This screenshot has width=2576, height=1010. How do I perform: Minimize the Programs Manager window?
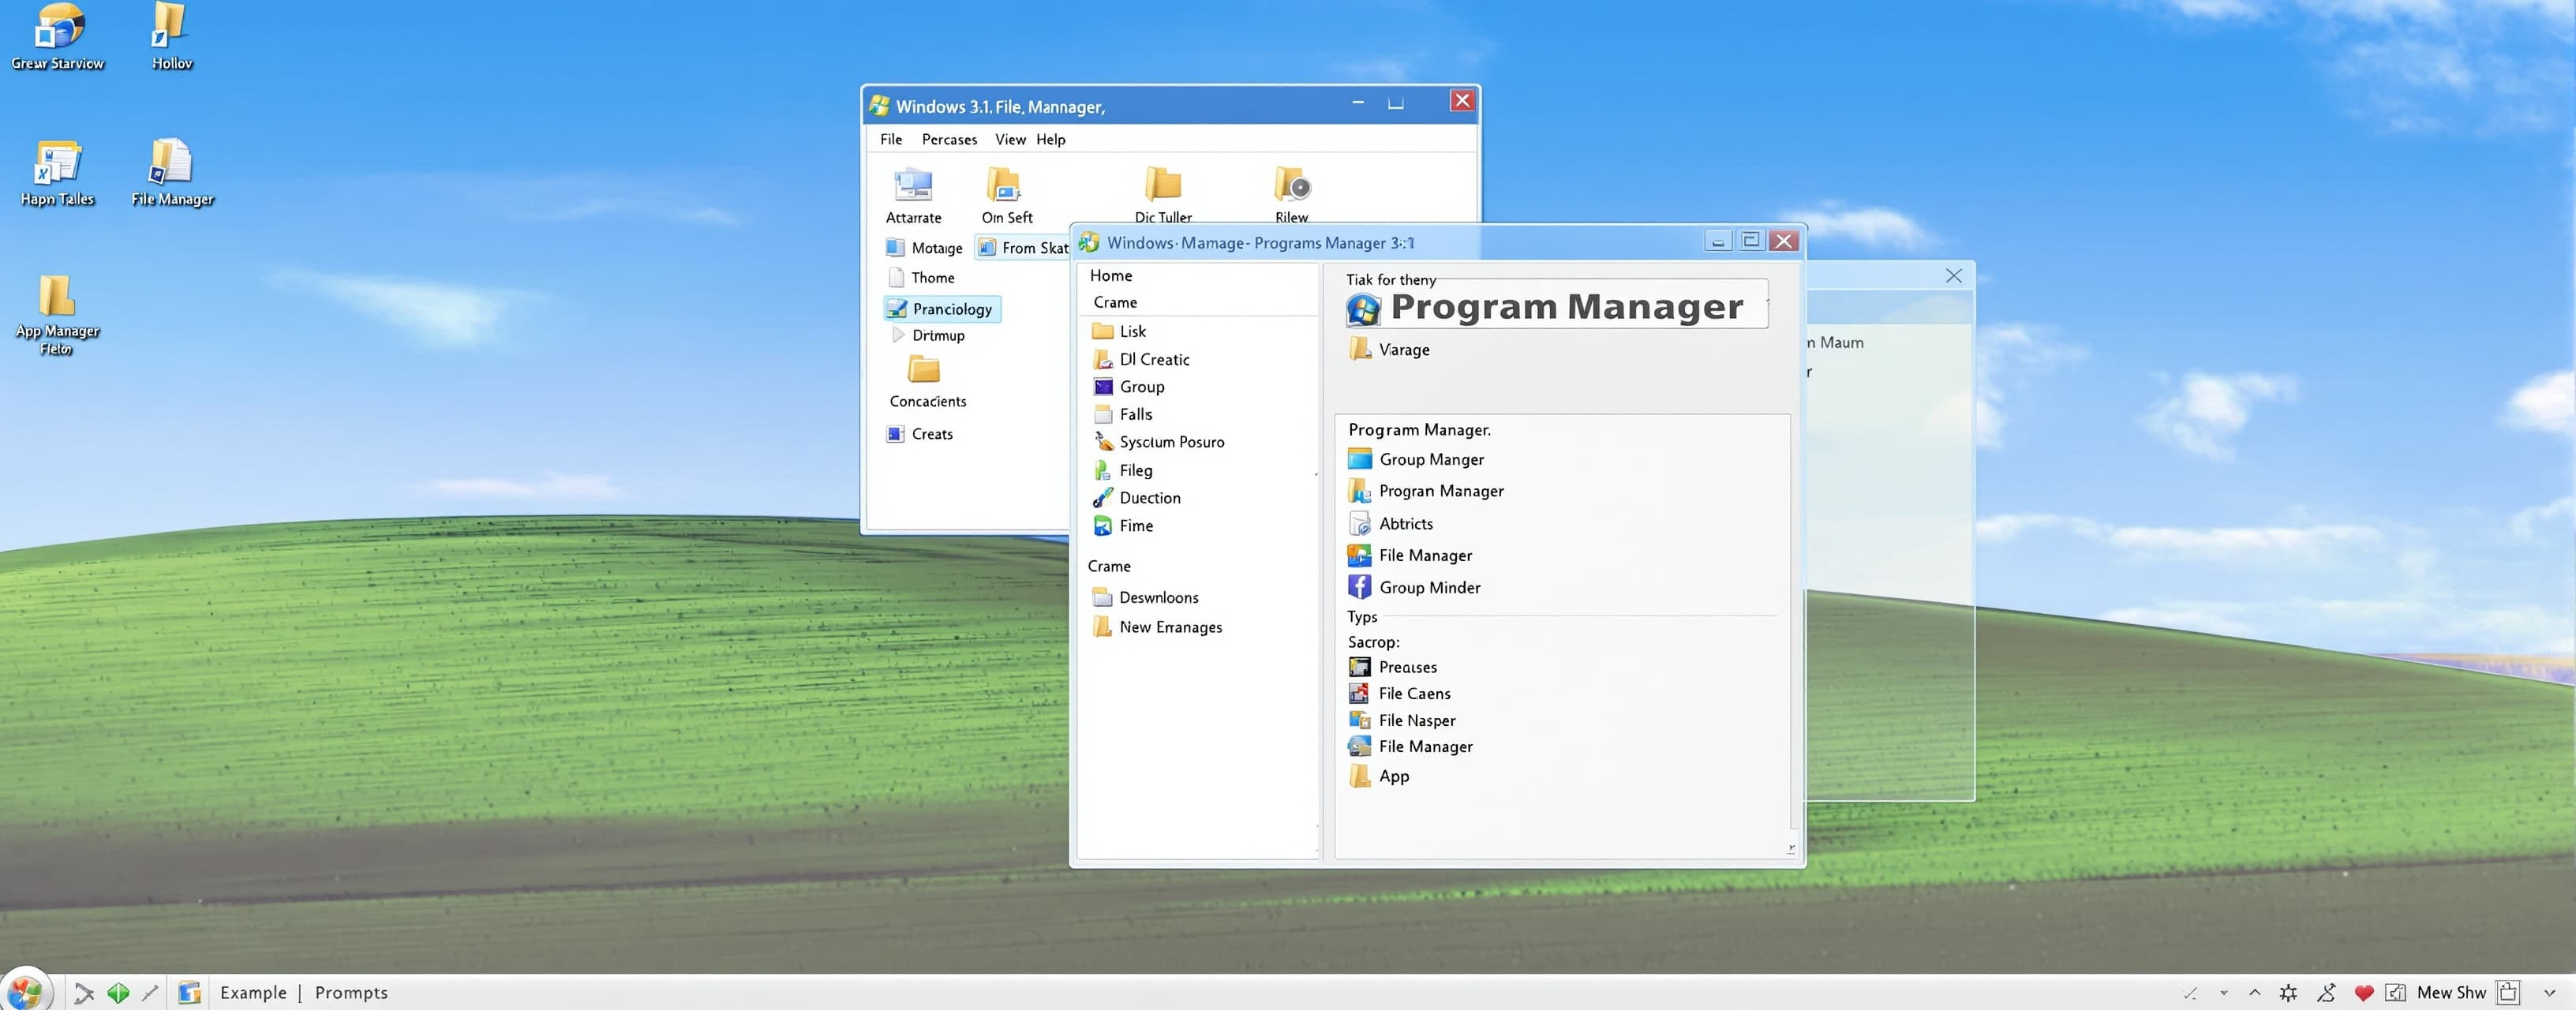coord(1718,241)
